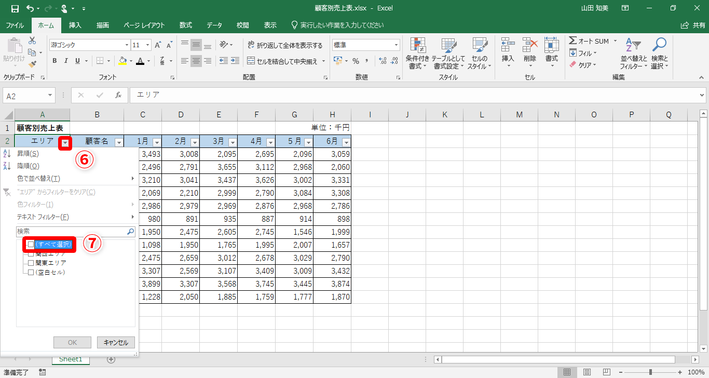Image resolution: width=709 pixels, height=378 pixels.
Task: Click the text orientation icon
Action: [224, 45]
